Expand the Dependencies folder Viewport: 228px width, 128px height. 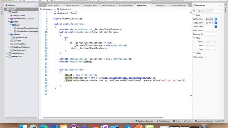tap(9, 18)
